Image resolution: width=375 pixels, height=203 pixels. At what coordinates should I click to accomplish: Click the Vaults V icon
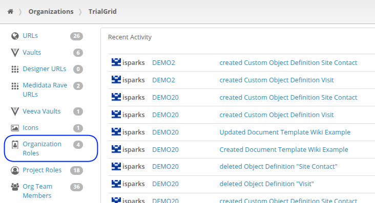click(15, 53)
